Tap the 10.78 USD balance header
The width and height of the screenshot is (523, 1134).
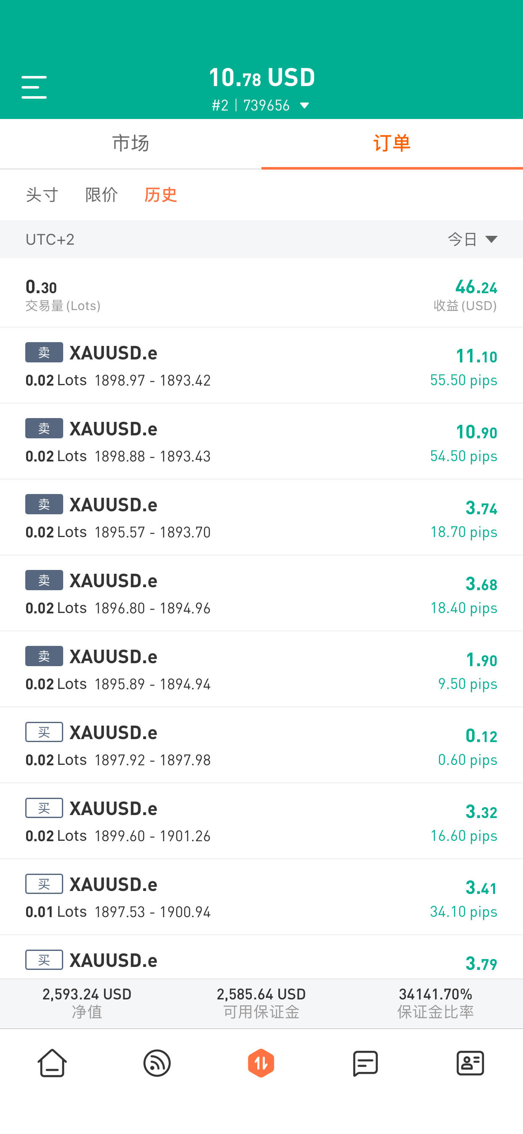click(262, 77)
